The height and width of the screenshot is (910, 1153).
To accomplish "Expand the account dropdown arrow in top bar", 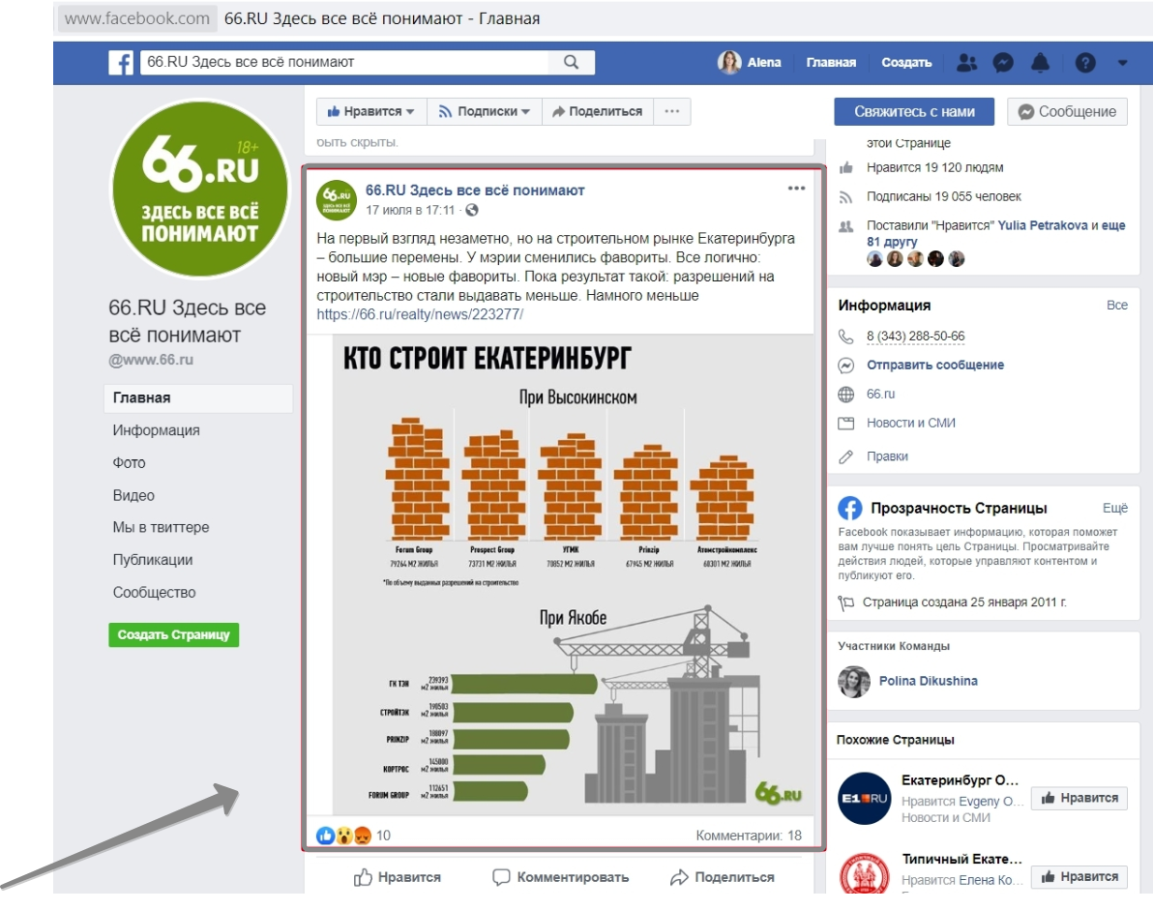I will pos(1122,63).
